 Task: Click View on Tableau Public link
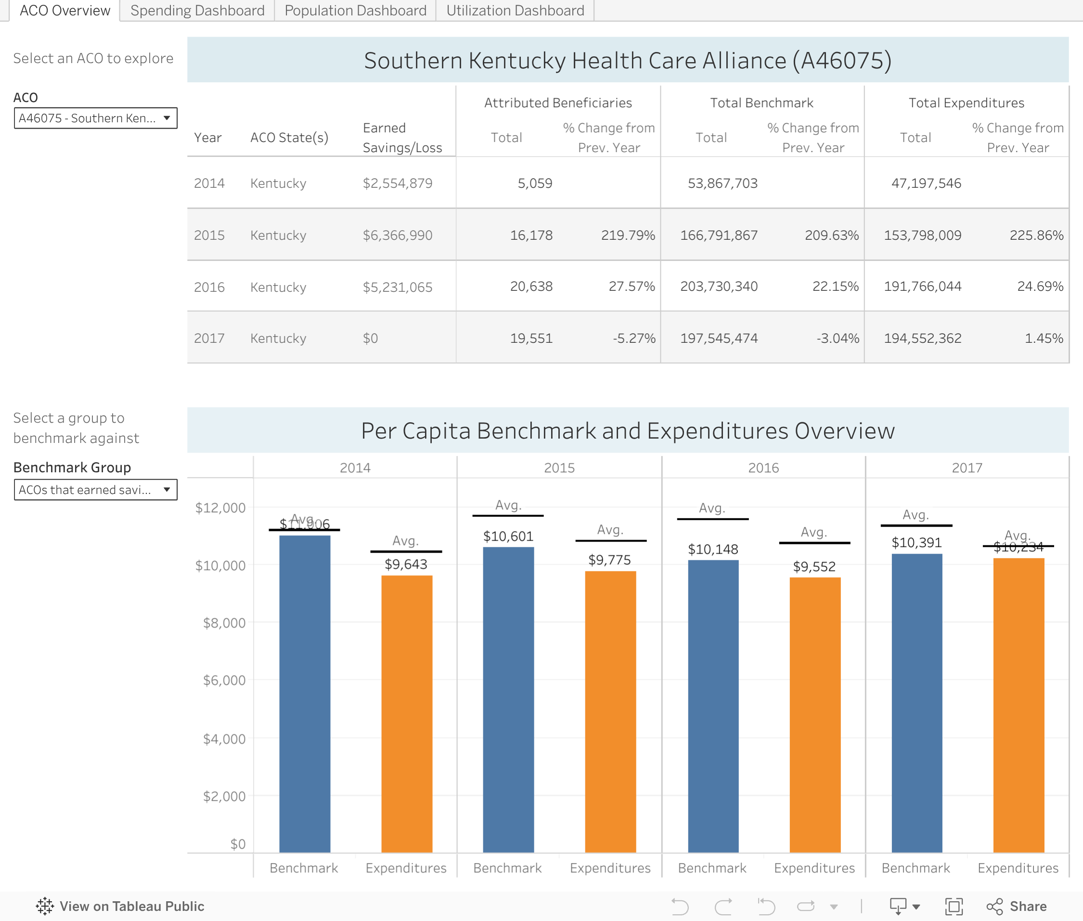pos(131,907)
